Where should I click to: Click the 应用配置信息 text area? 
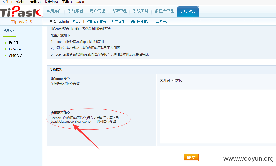click(218, 116)
